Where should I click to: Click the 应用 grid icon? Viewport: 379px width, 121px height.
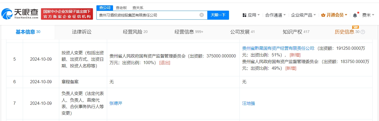click(244, 15)
